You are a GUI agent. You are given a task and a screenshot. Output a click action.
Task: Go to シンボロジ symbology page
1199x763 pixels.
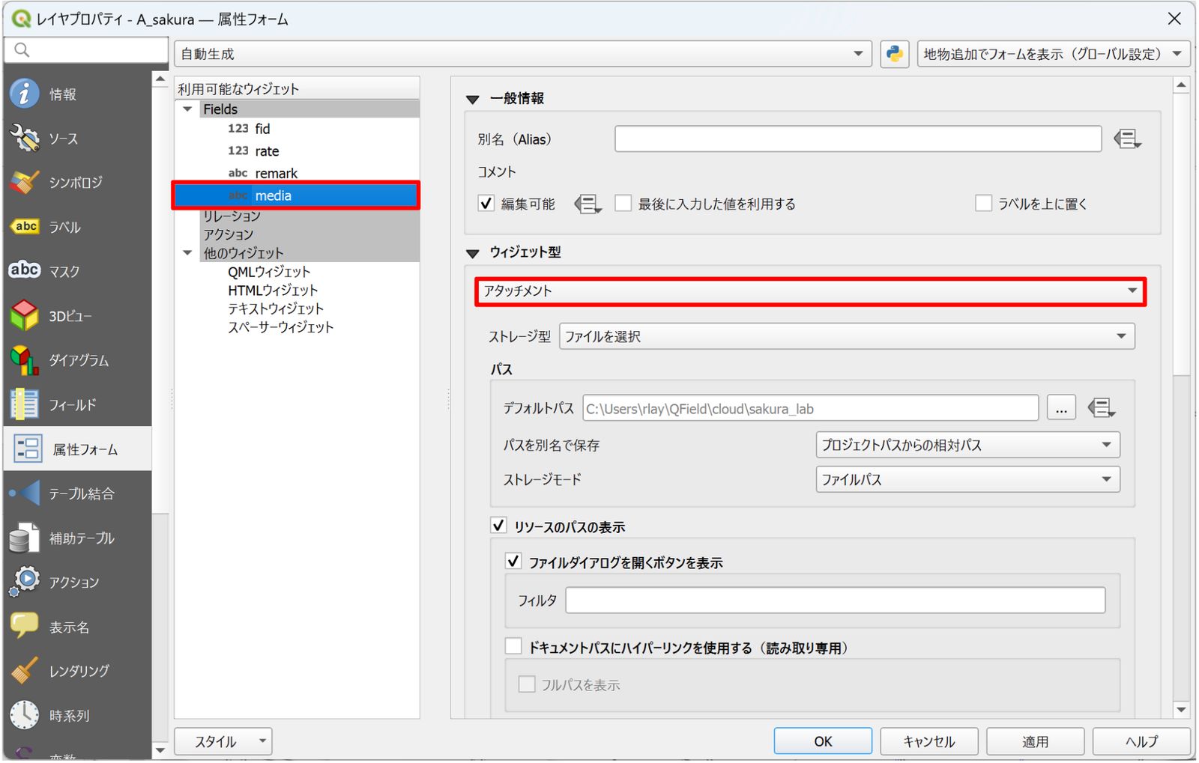[x=25, y=183]
